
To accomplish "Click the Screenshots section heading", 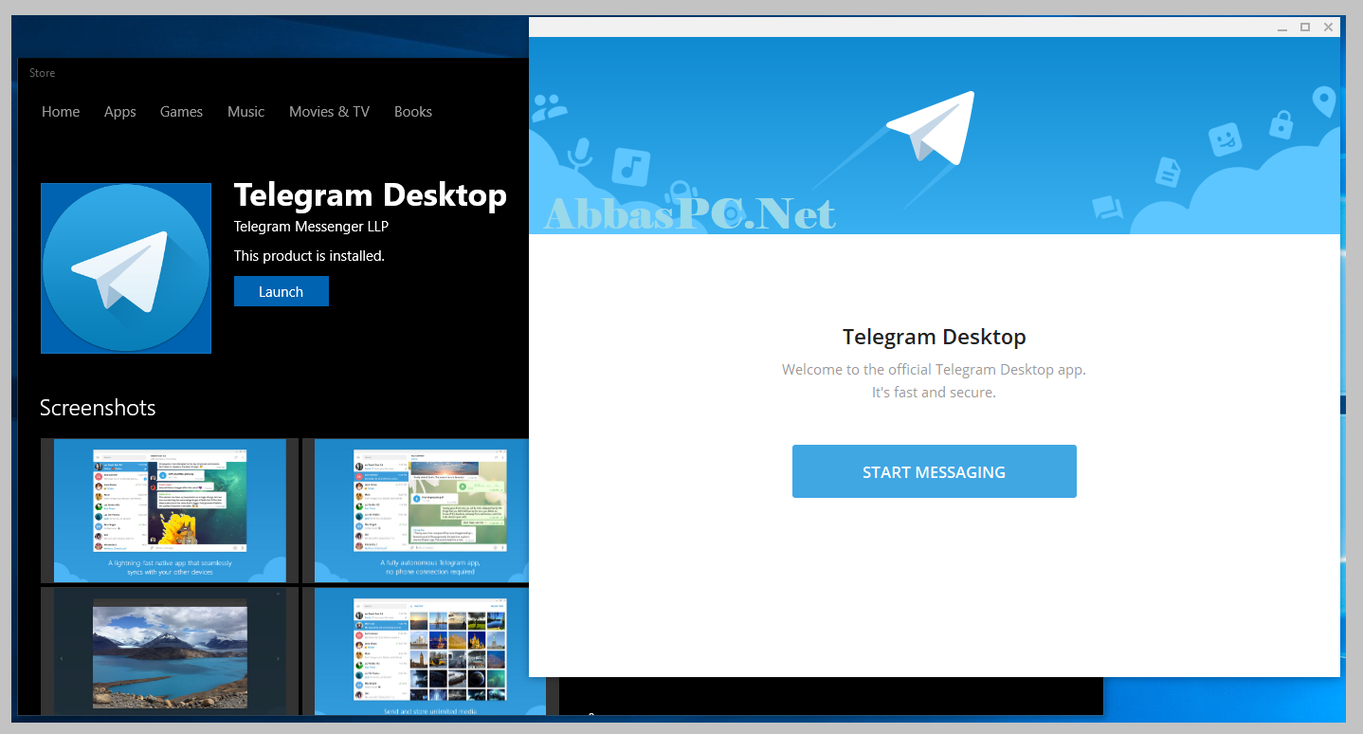I will pos(98,408).
